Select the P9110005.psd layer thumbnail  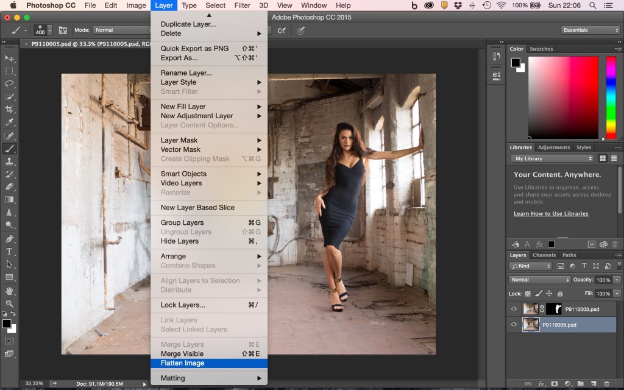[x=531, y=325]
